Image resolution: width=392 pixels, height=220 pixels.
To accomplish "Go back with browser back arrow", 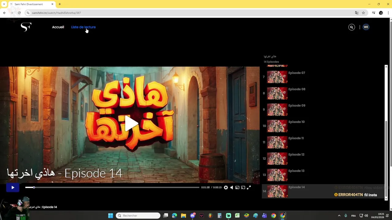I will tap(4, 13).
